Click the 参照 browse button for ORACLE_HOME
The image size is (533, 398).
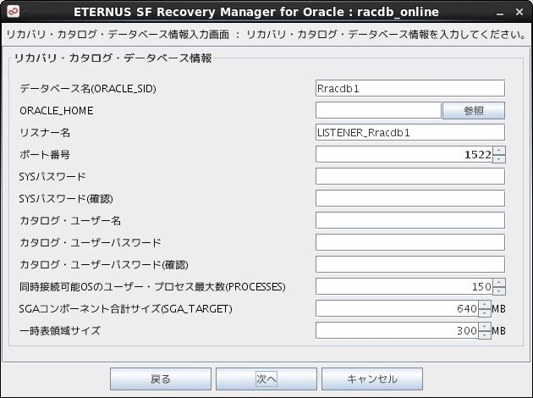point(474,111)
